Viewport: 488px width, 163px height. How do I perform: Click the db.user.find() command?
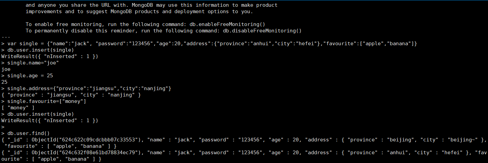pos(27,133)
